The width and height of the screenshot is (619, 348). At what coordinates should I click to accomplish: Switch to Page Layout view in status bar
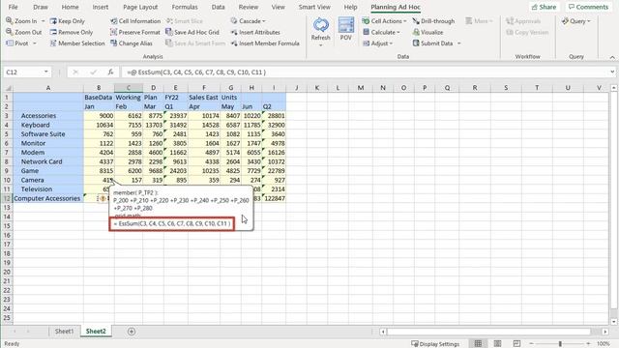pos(497,344)
